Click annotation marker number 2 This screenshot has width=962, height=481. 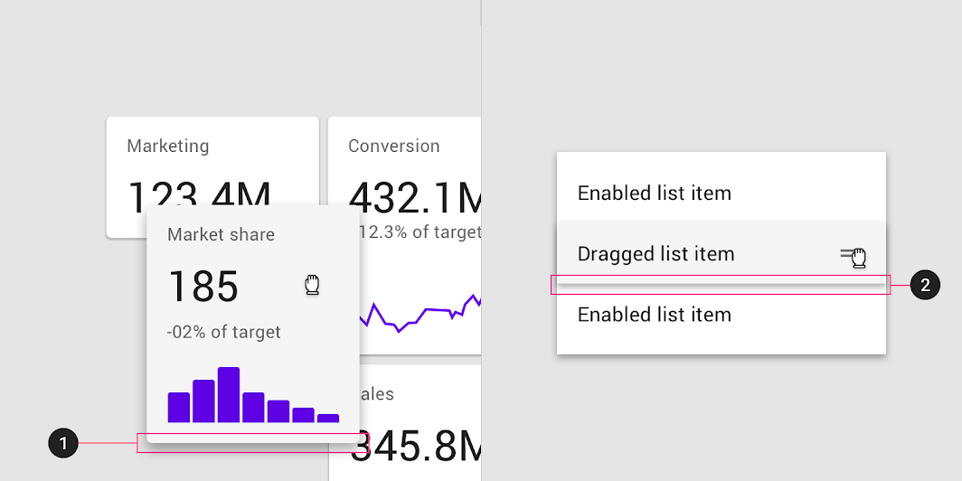coord(925,286)
